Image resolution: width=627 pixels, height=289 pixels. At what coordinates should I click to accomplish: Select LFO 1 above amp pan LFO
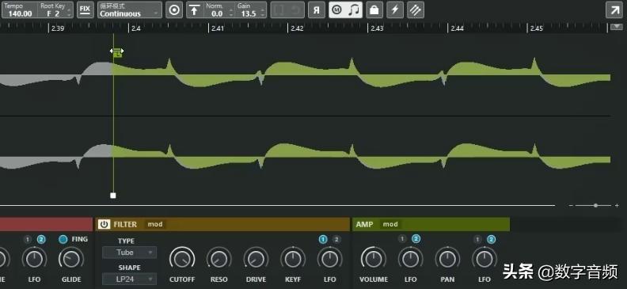coord(477,239)
